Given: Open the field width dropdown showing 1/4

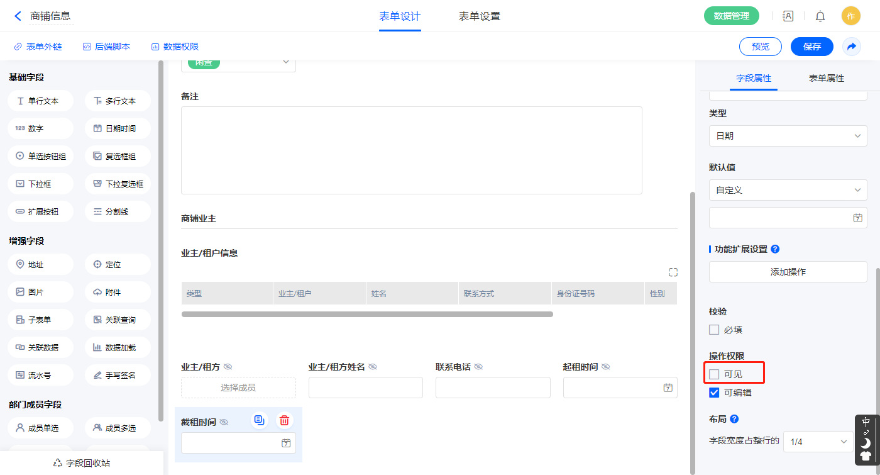Looking at the screenshot, I should coord(818,442).
